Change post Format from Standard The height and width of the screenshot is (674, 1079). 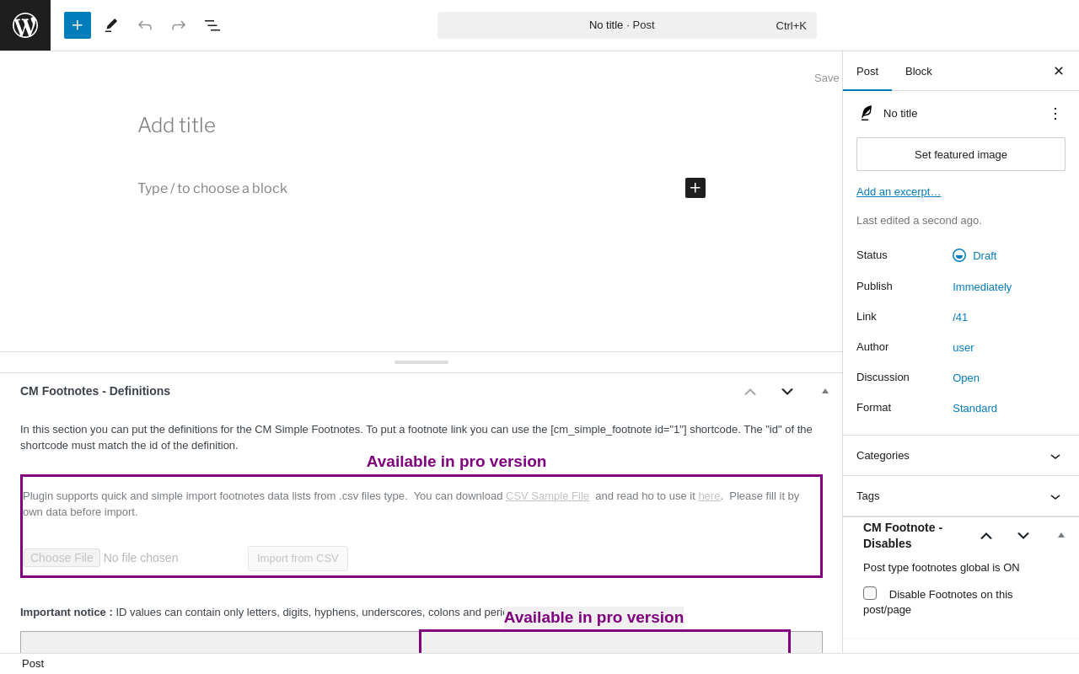[974, 408]
